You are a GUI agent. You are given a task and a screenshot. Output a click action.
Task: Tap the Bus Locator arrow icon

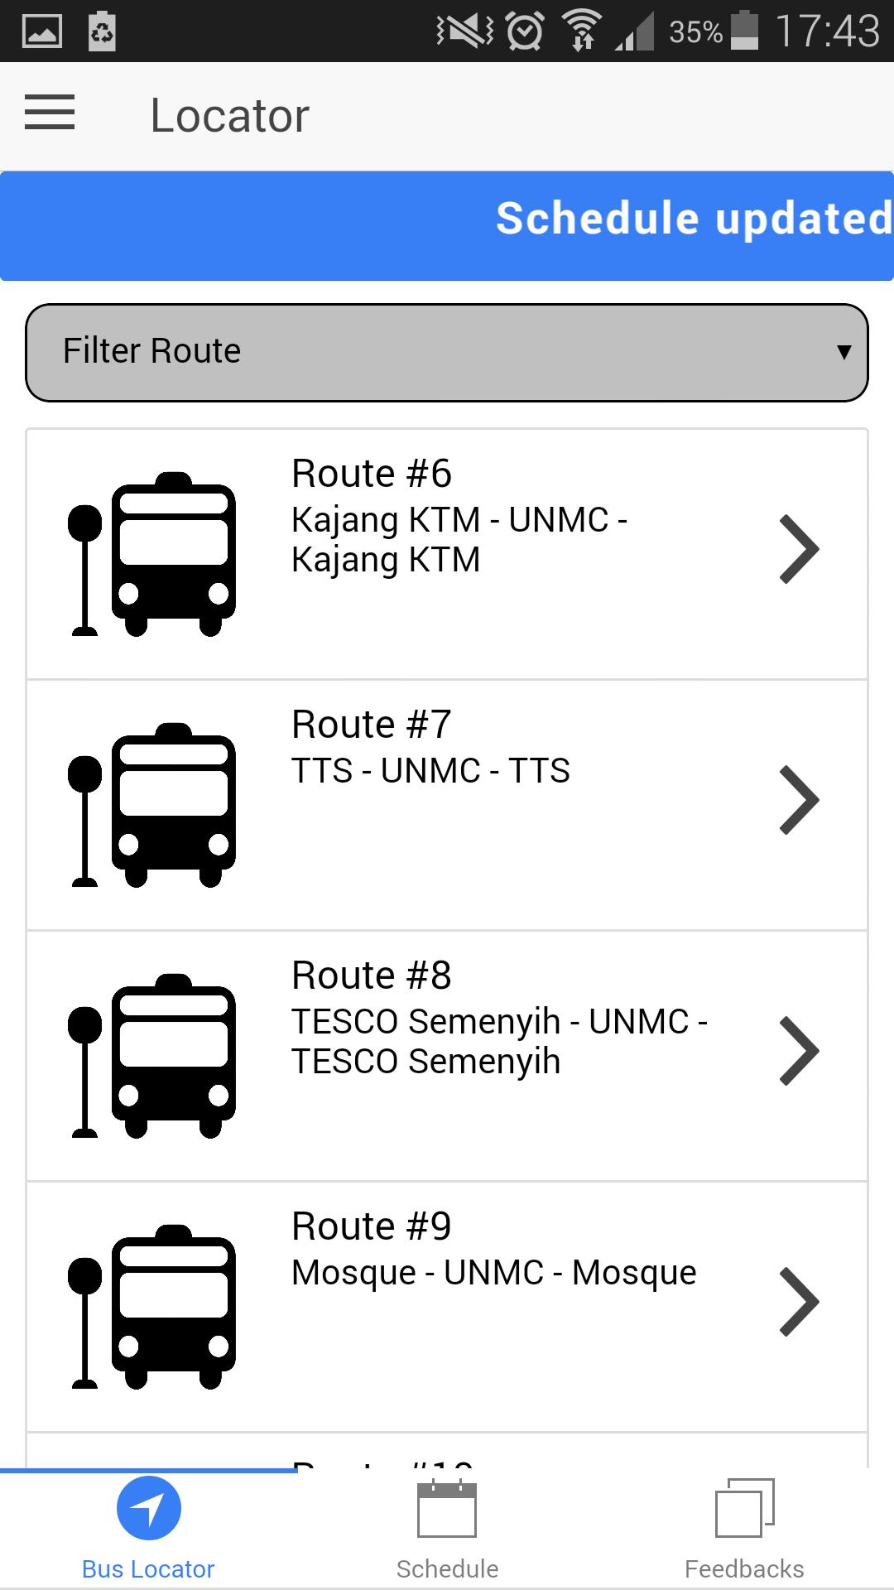(x=149, y=1508)
